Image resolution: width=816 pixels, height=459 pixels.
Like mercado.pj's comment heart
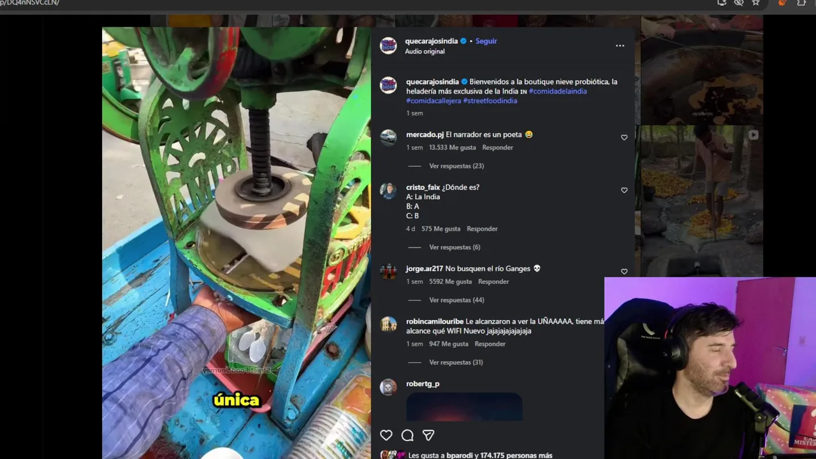(x=624, y=138)
